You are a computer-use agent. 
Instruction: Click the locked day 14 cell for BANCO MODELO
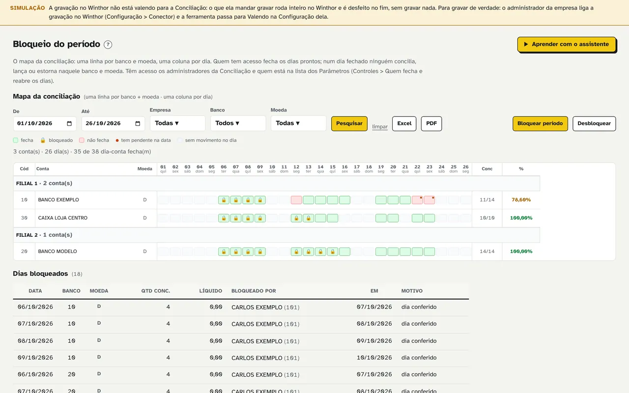click(320, 252)
